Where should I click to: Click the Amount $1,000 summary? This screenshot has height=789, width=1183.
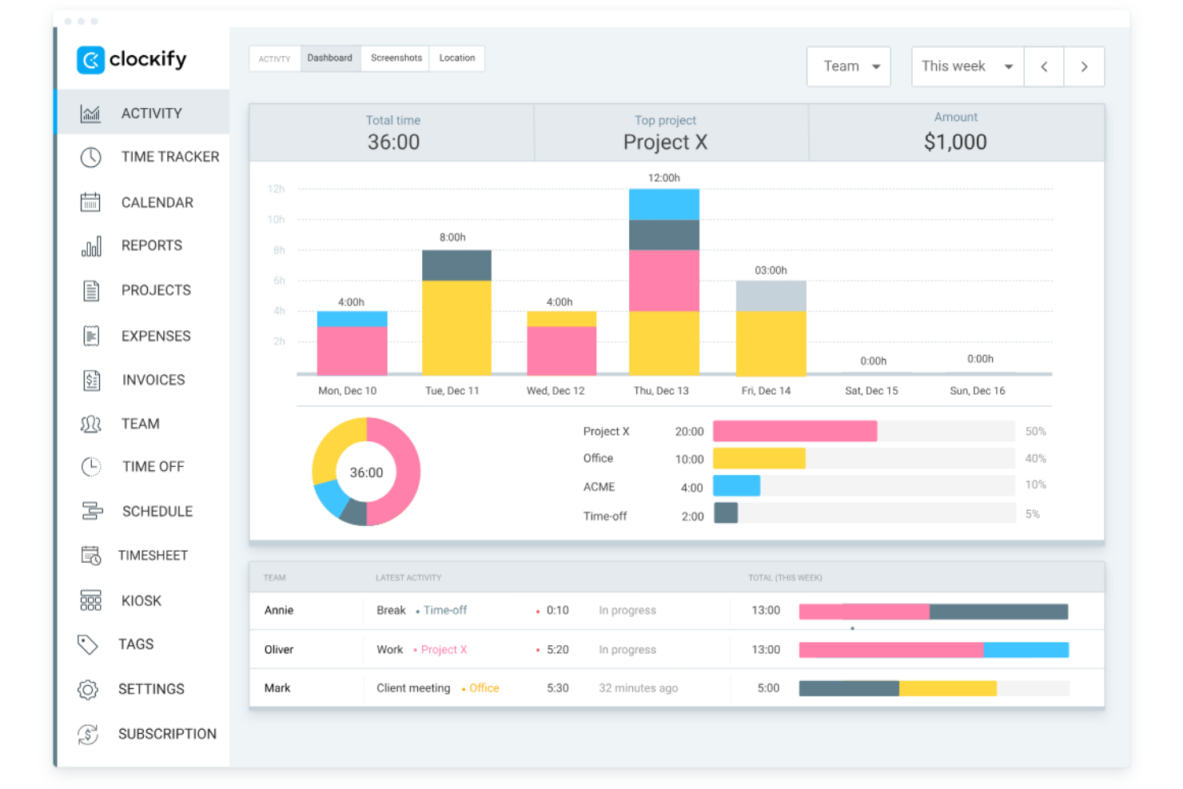(x=956, y=133)
